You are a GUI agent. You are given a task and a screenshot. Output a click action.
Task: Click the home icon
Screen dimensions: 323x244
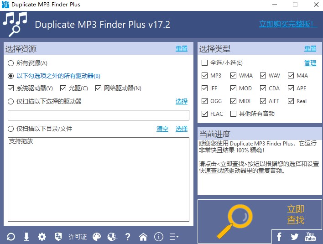tap(143, 237)
